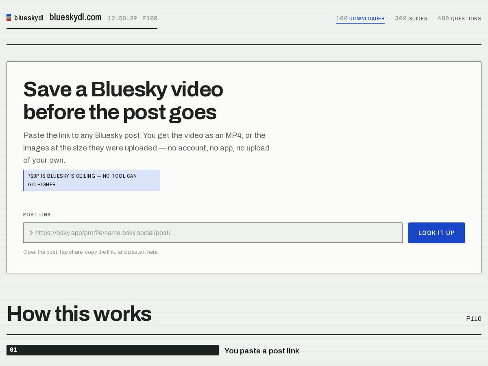The image size is (488, 366).
Task: Click the blueskydl logo flag icon
Action: point(9,17)
